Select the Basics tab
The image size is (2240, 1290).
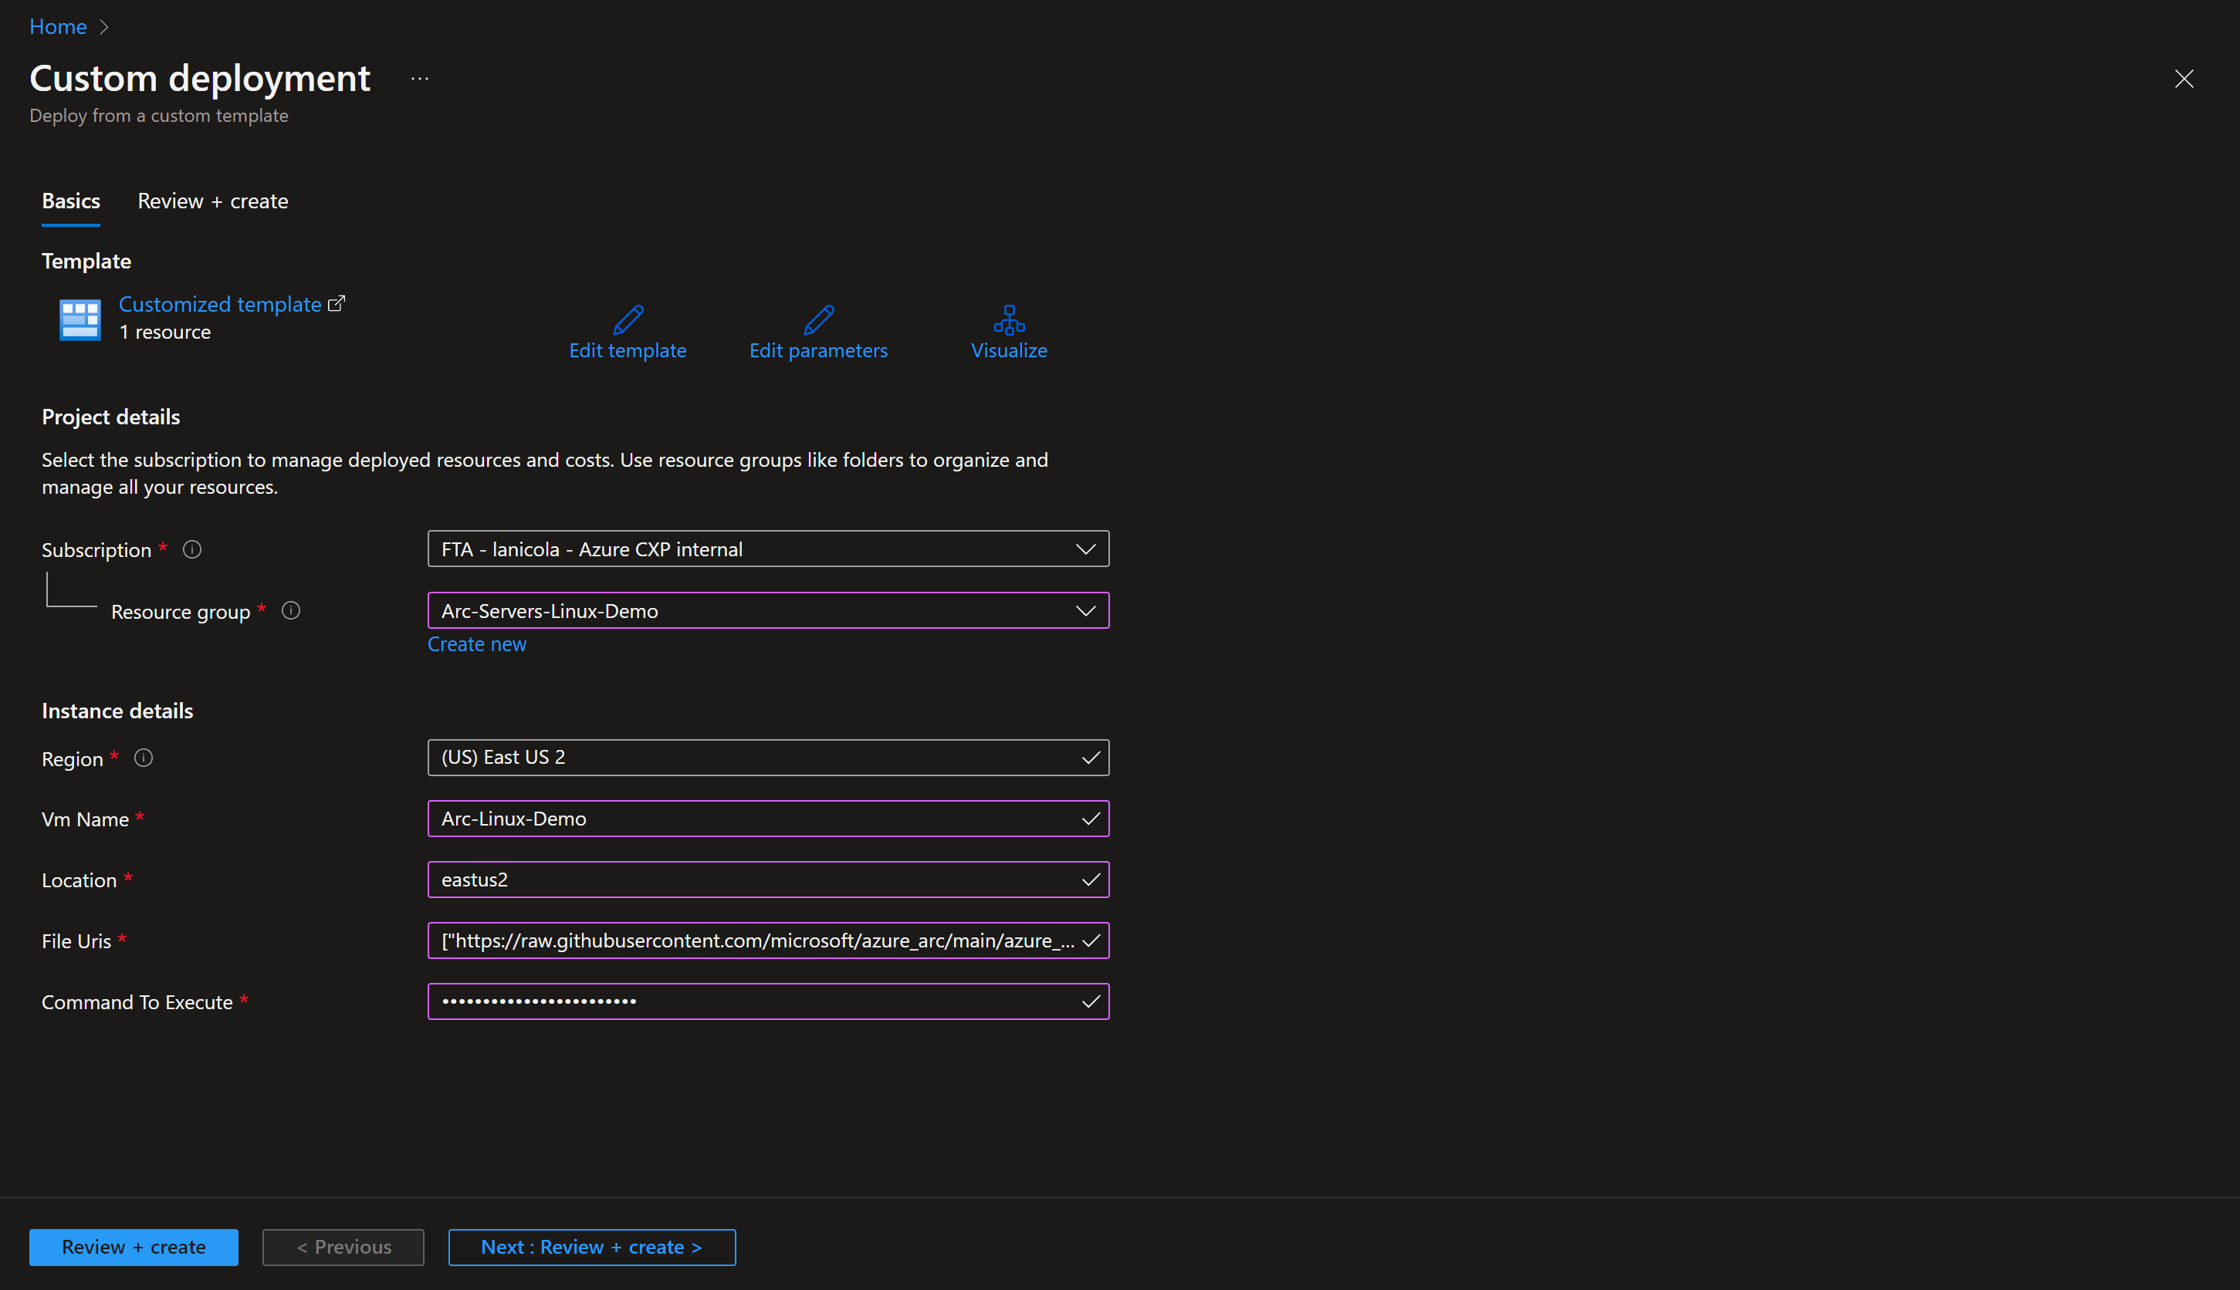coord(71,201)
